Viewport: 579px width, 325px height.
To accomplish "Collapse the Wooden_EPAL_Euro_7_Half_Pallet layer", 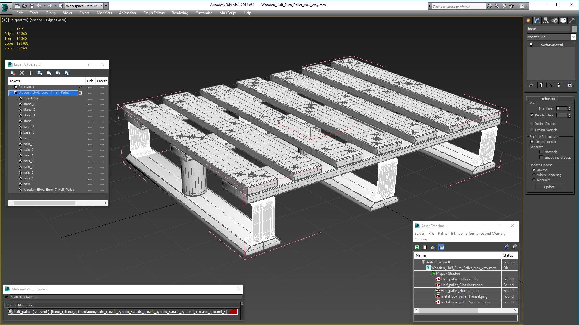I will [x=11, y=93].
